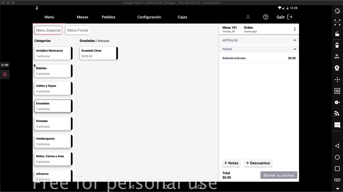Add a note with the Notas button
This screenshot has width=343, height=192.
[231, 163]
